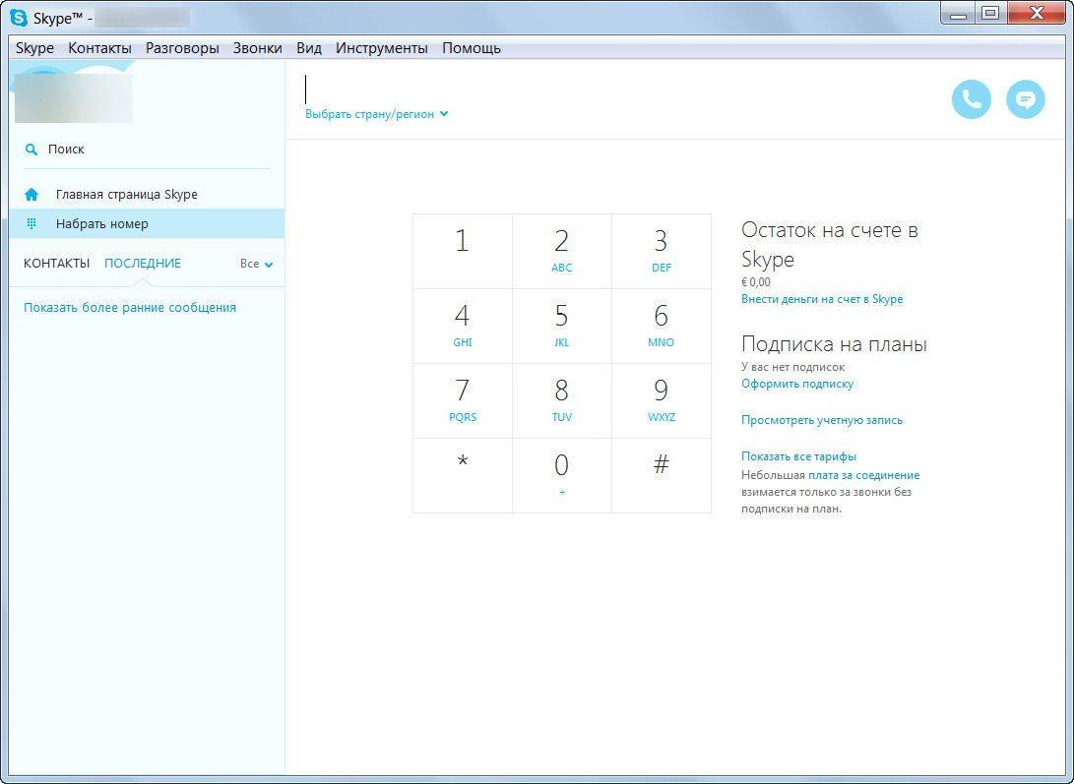Open the Инструменты menu

[x=382, y=48]
